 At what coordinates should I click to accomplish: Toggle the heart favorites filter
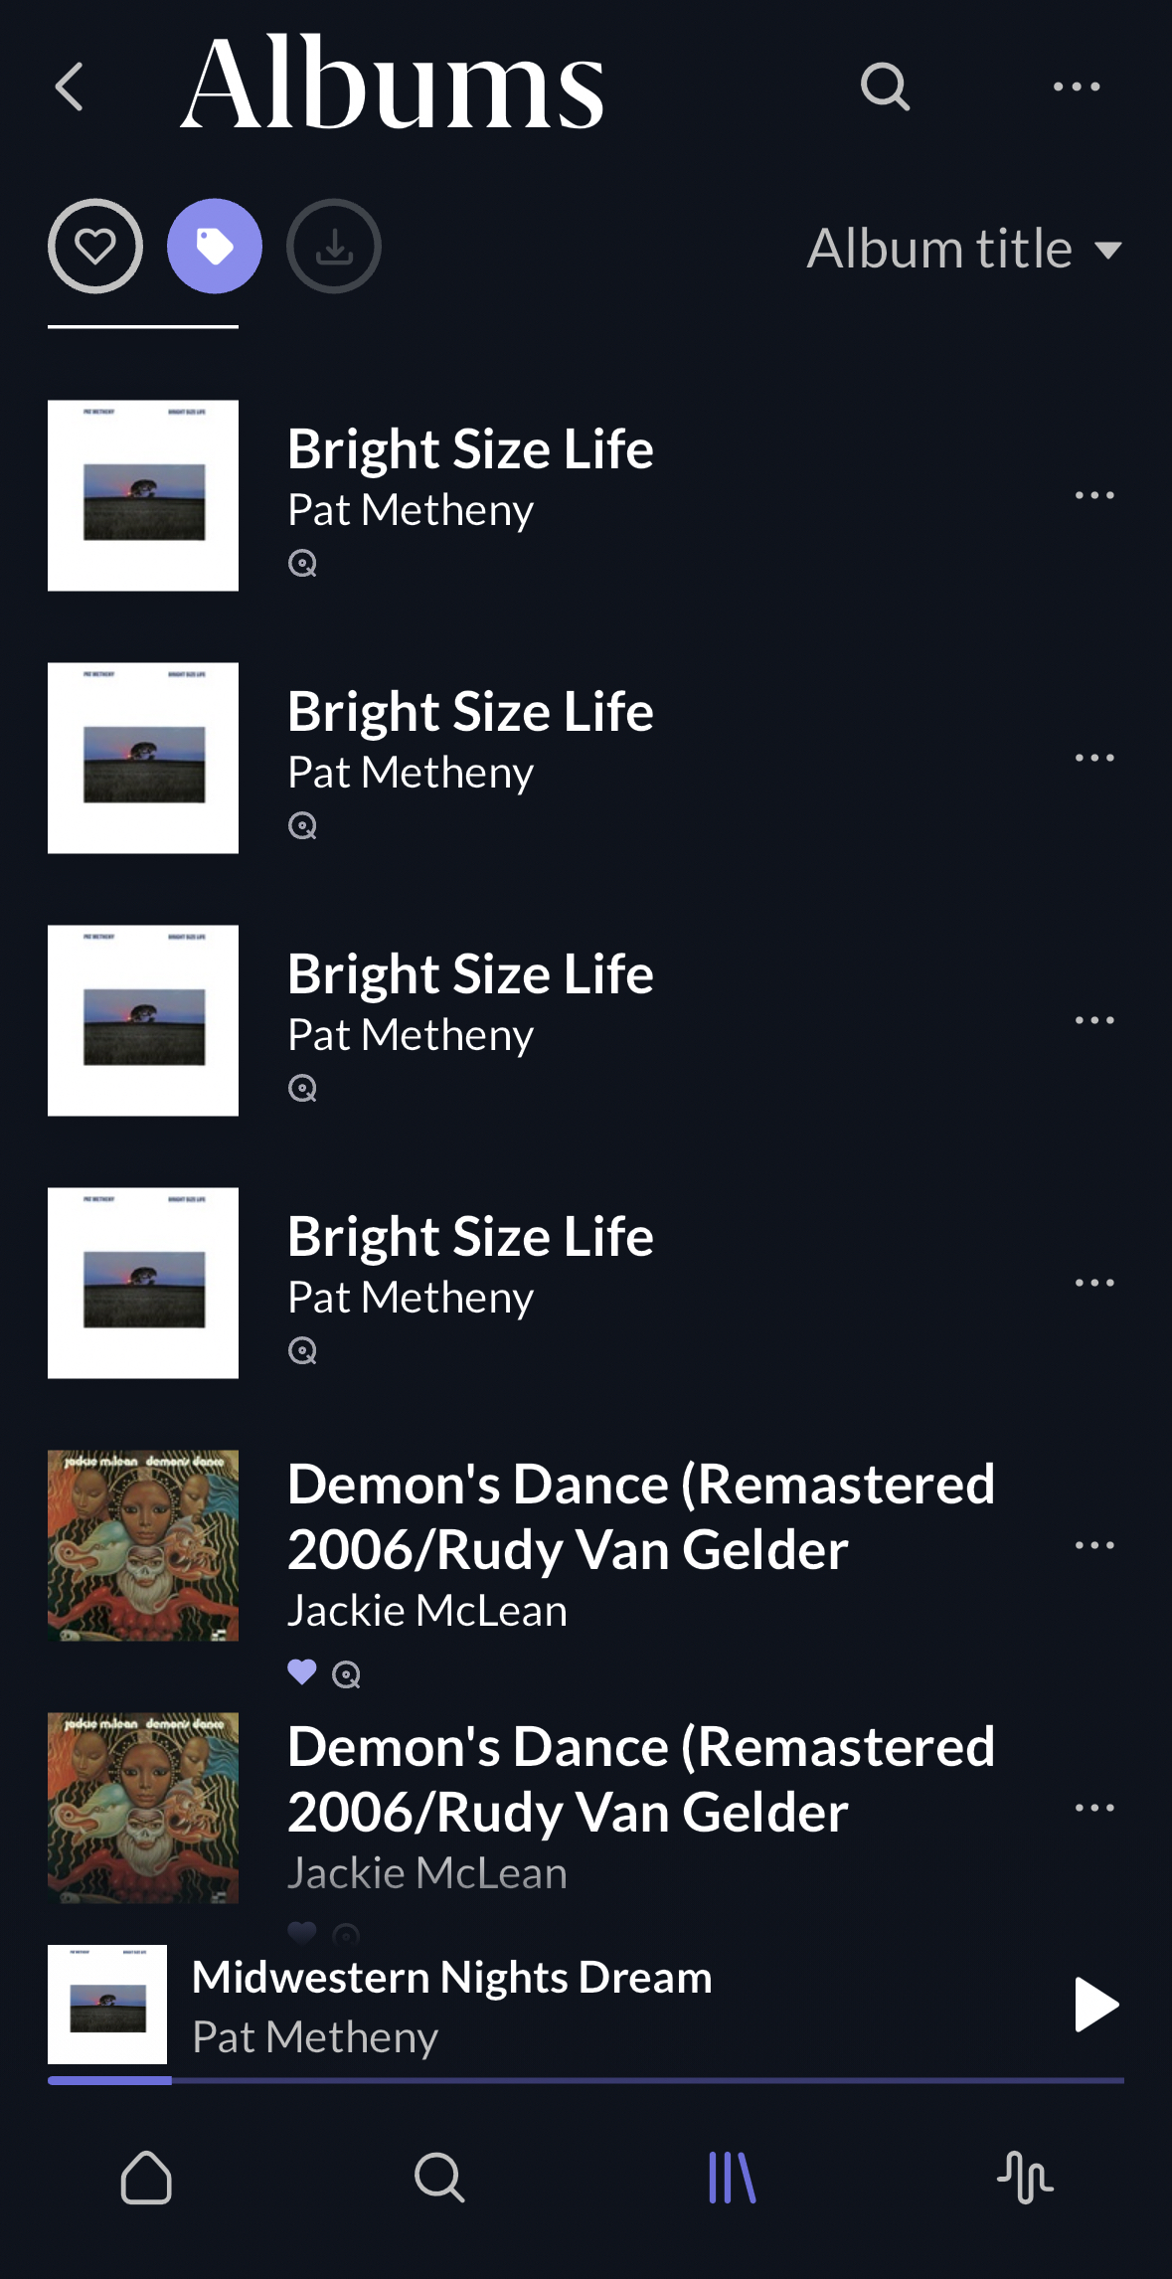click(x=95, y=247)
